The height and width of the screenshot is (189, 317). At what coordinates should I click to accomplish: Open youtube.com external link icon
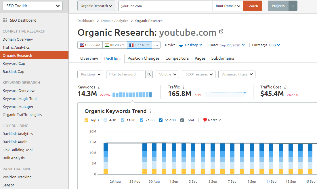tap(221, 31)
